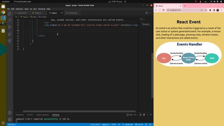Screen dimensions: 224x126
Task: Click the App class breadcrumb
Action: (34, 17)
